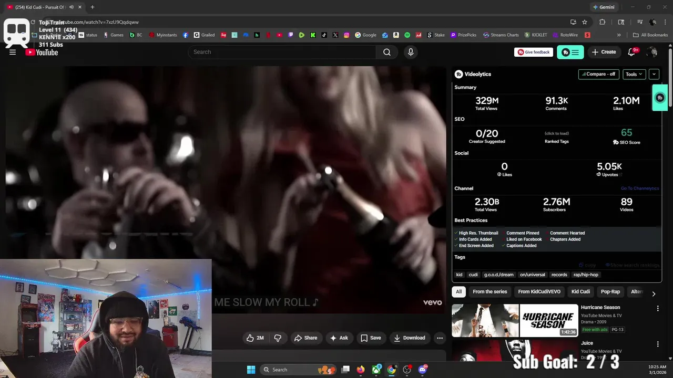The width and height of the screenshot is (673, 378).
Task: Open the Gemini button in title bar
Action: point(604,7)
